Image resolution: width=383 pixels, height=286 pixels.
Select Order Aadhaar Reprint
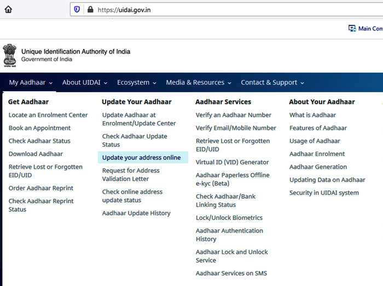(x=41, y=188)
